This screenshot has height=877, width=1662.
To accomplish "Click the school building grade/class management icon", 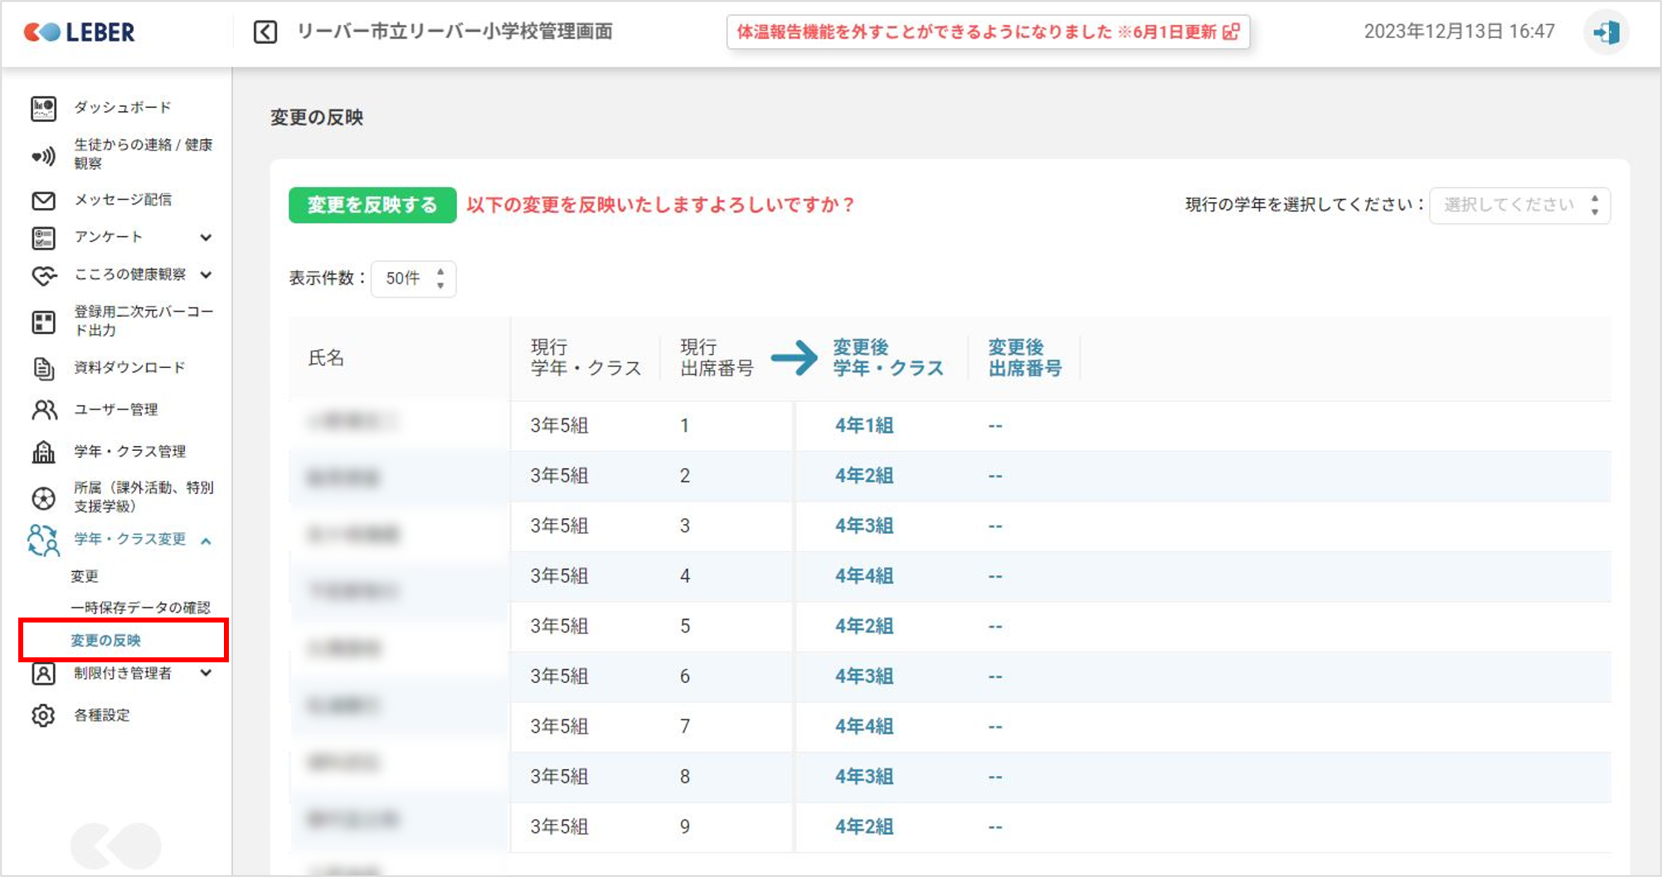I will click(x=43, y=452).
